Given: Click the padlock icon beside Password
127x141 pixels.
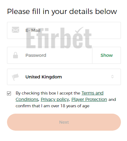Looking at the screenshot, I should pos(15,55).
